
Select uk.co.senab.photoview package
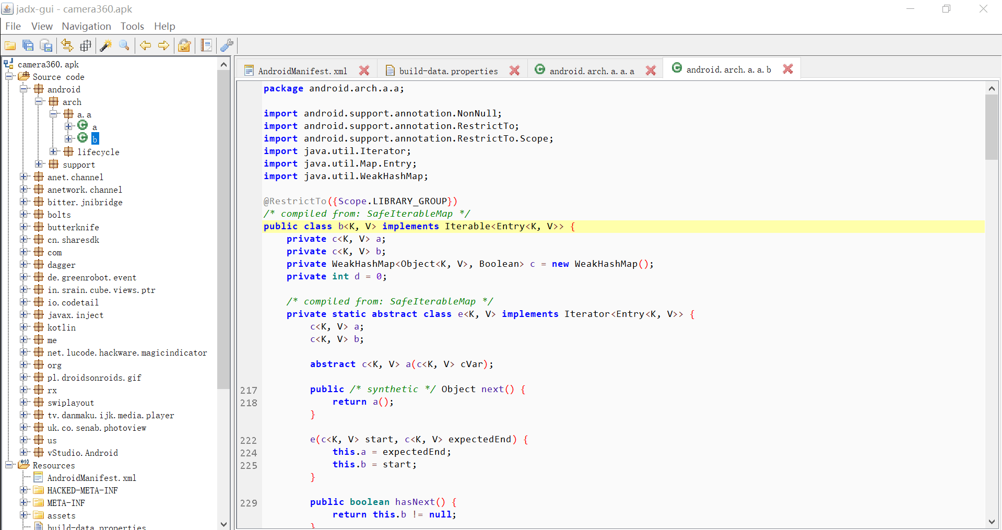97,428
